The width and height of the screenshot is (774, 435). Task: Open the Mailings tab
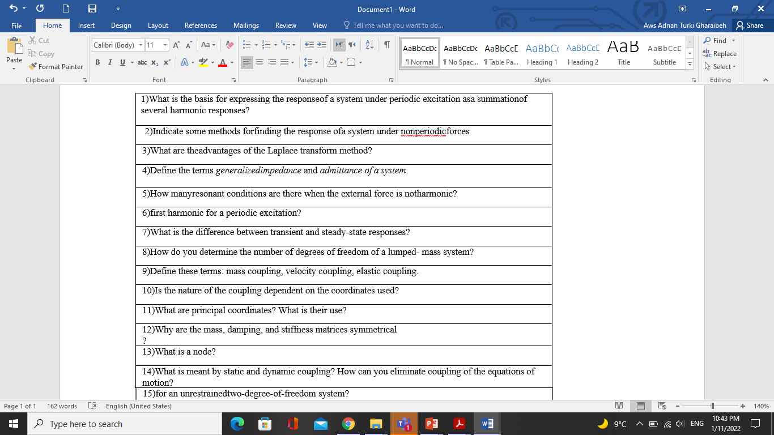coord(246,25)
